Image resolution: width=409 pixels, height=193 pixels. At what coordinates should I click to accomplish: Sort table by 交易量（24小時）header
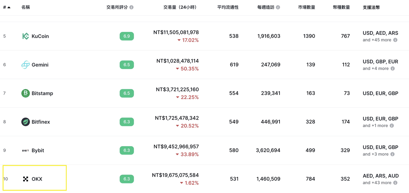180,7
